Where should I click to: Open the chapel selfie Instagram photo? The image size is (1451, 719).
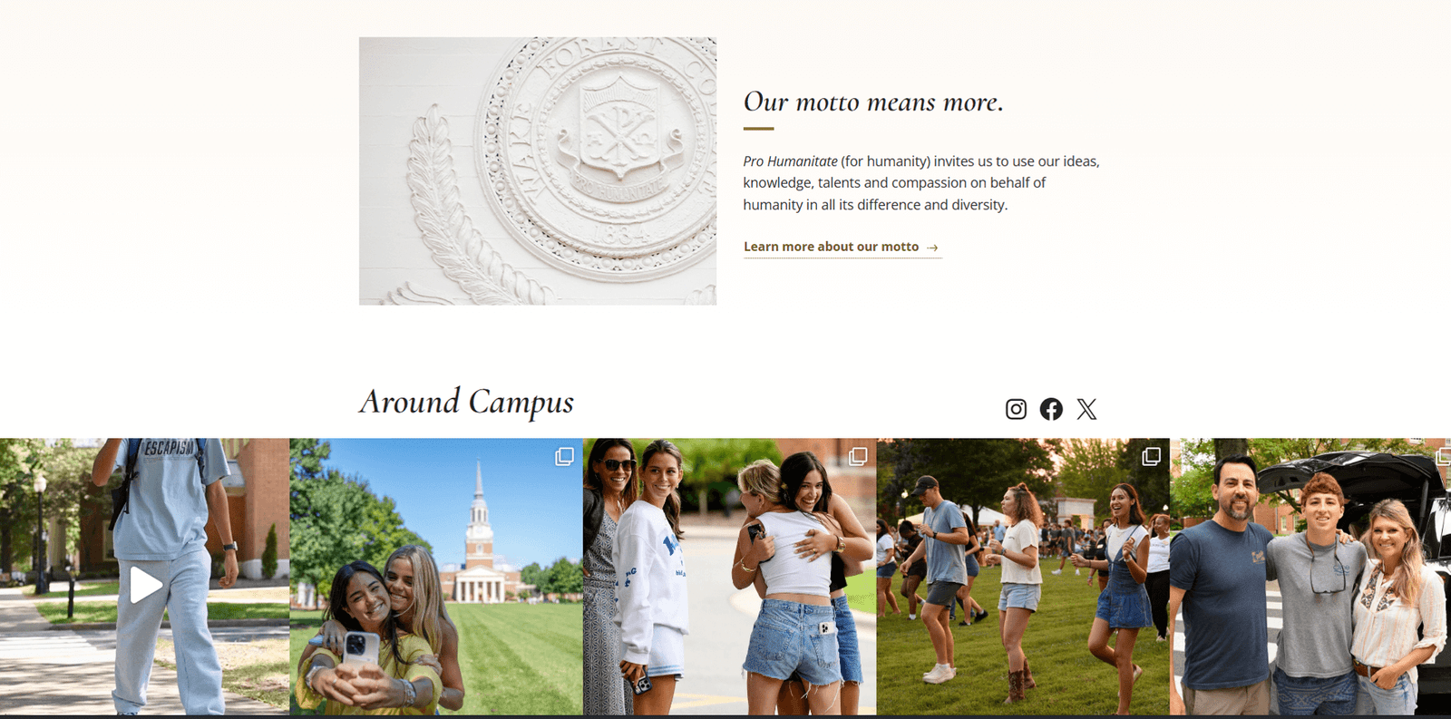pyautogui.click(x=436, y=577)
